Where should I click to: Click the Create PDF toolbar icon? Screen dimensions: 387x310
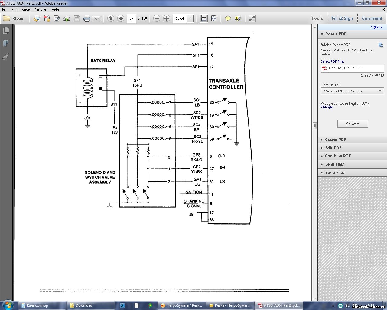[47, 18]
